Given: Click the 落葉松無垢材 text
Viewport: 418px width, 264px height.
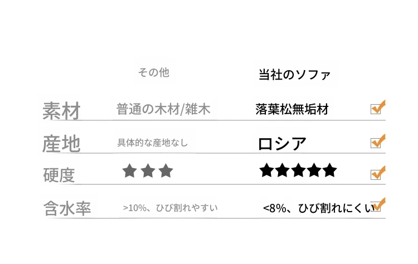Looking at the screenshot, I should 293,110.
